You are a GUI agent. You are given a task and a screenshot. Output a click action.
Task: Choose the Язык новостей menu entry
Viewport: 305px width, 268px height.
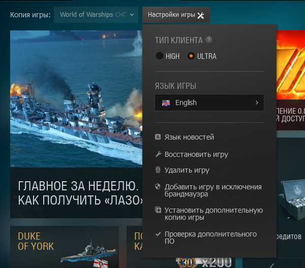189,137
